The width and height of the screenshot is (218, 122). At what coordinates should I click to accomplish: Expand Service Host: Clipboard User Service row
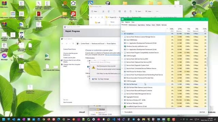pos(122,62)
